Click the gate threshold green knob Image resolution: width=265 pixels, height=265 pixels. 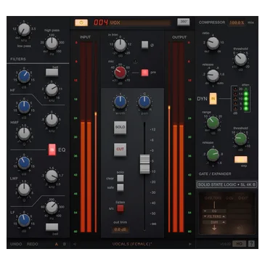[x=240, y=139]
